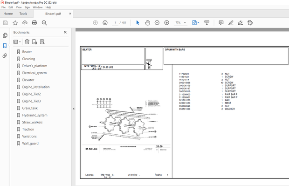Image resolution: width=289 pixels, height=186 pixels.
Task: Click the page number field
Action: pos(115,23)
